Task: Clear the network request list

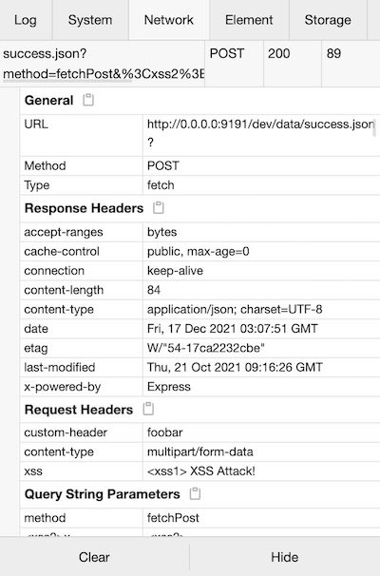Action: (94, 557)
